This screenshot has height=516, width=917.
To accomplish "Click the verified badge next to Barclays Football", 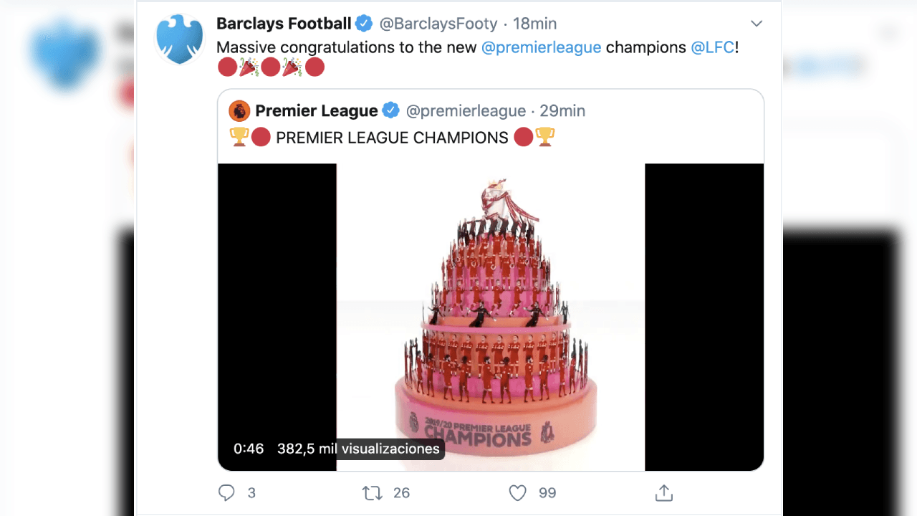I will click(363, 22).
